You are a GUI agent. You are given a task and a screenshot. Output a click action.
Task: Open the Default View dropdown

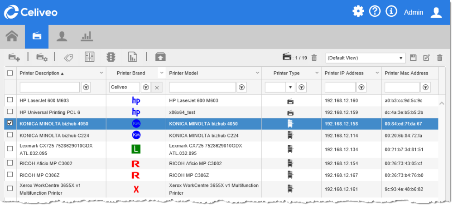tap(366, 58)
